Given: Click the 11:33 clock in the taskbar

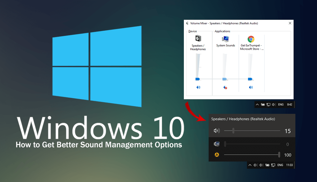Looking at the screenshot, I should [x=289, y=165].
